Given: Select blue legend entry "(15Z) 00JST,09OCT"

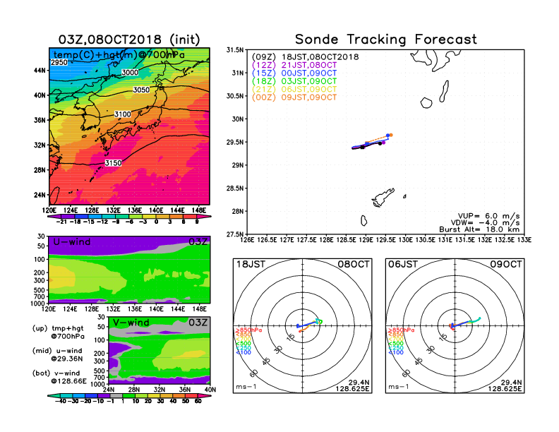Looking at the screenshot, I should [x=294, y=73].
